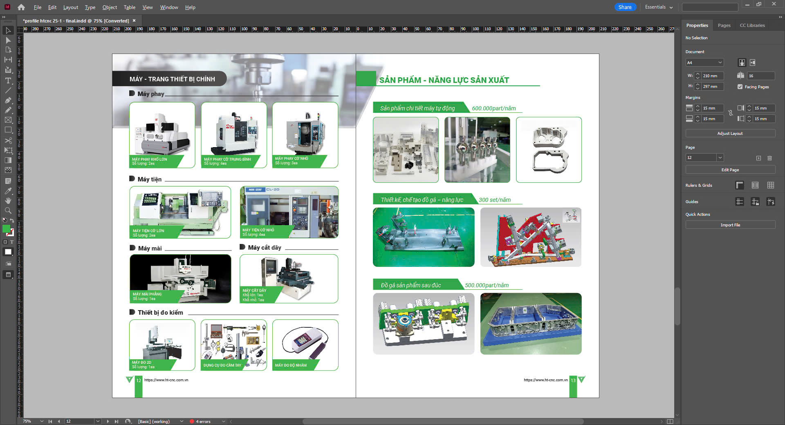
Task: Click the Default Fill and Stroke icon
Action: coord(4,220)
